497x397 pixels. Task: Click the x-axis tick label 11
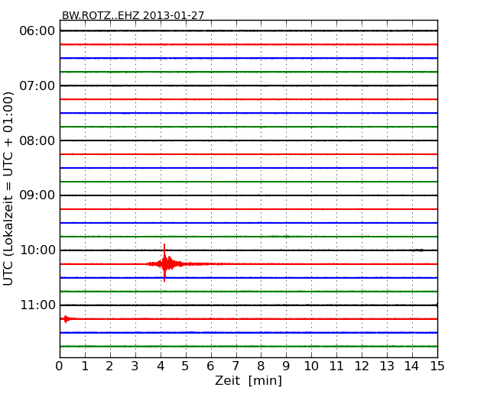click(336, 366)
